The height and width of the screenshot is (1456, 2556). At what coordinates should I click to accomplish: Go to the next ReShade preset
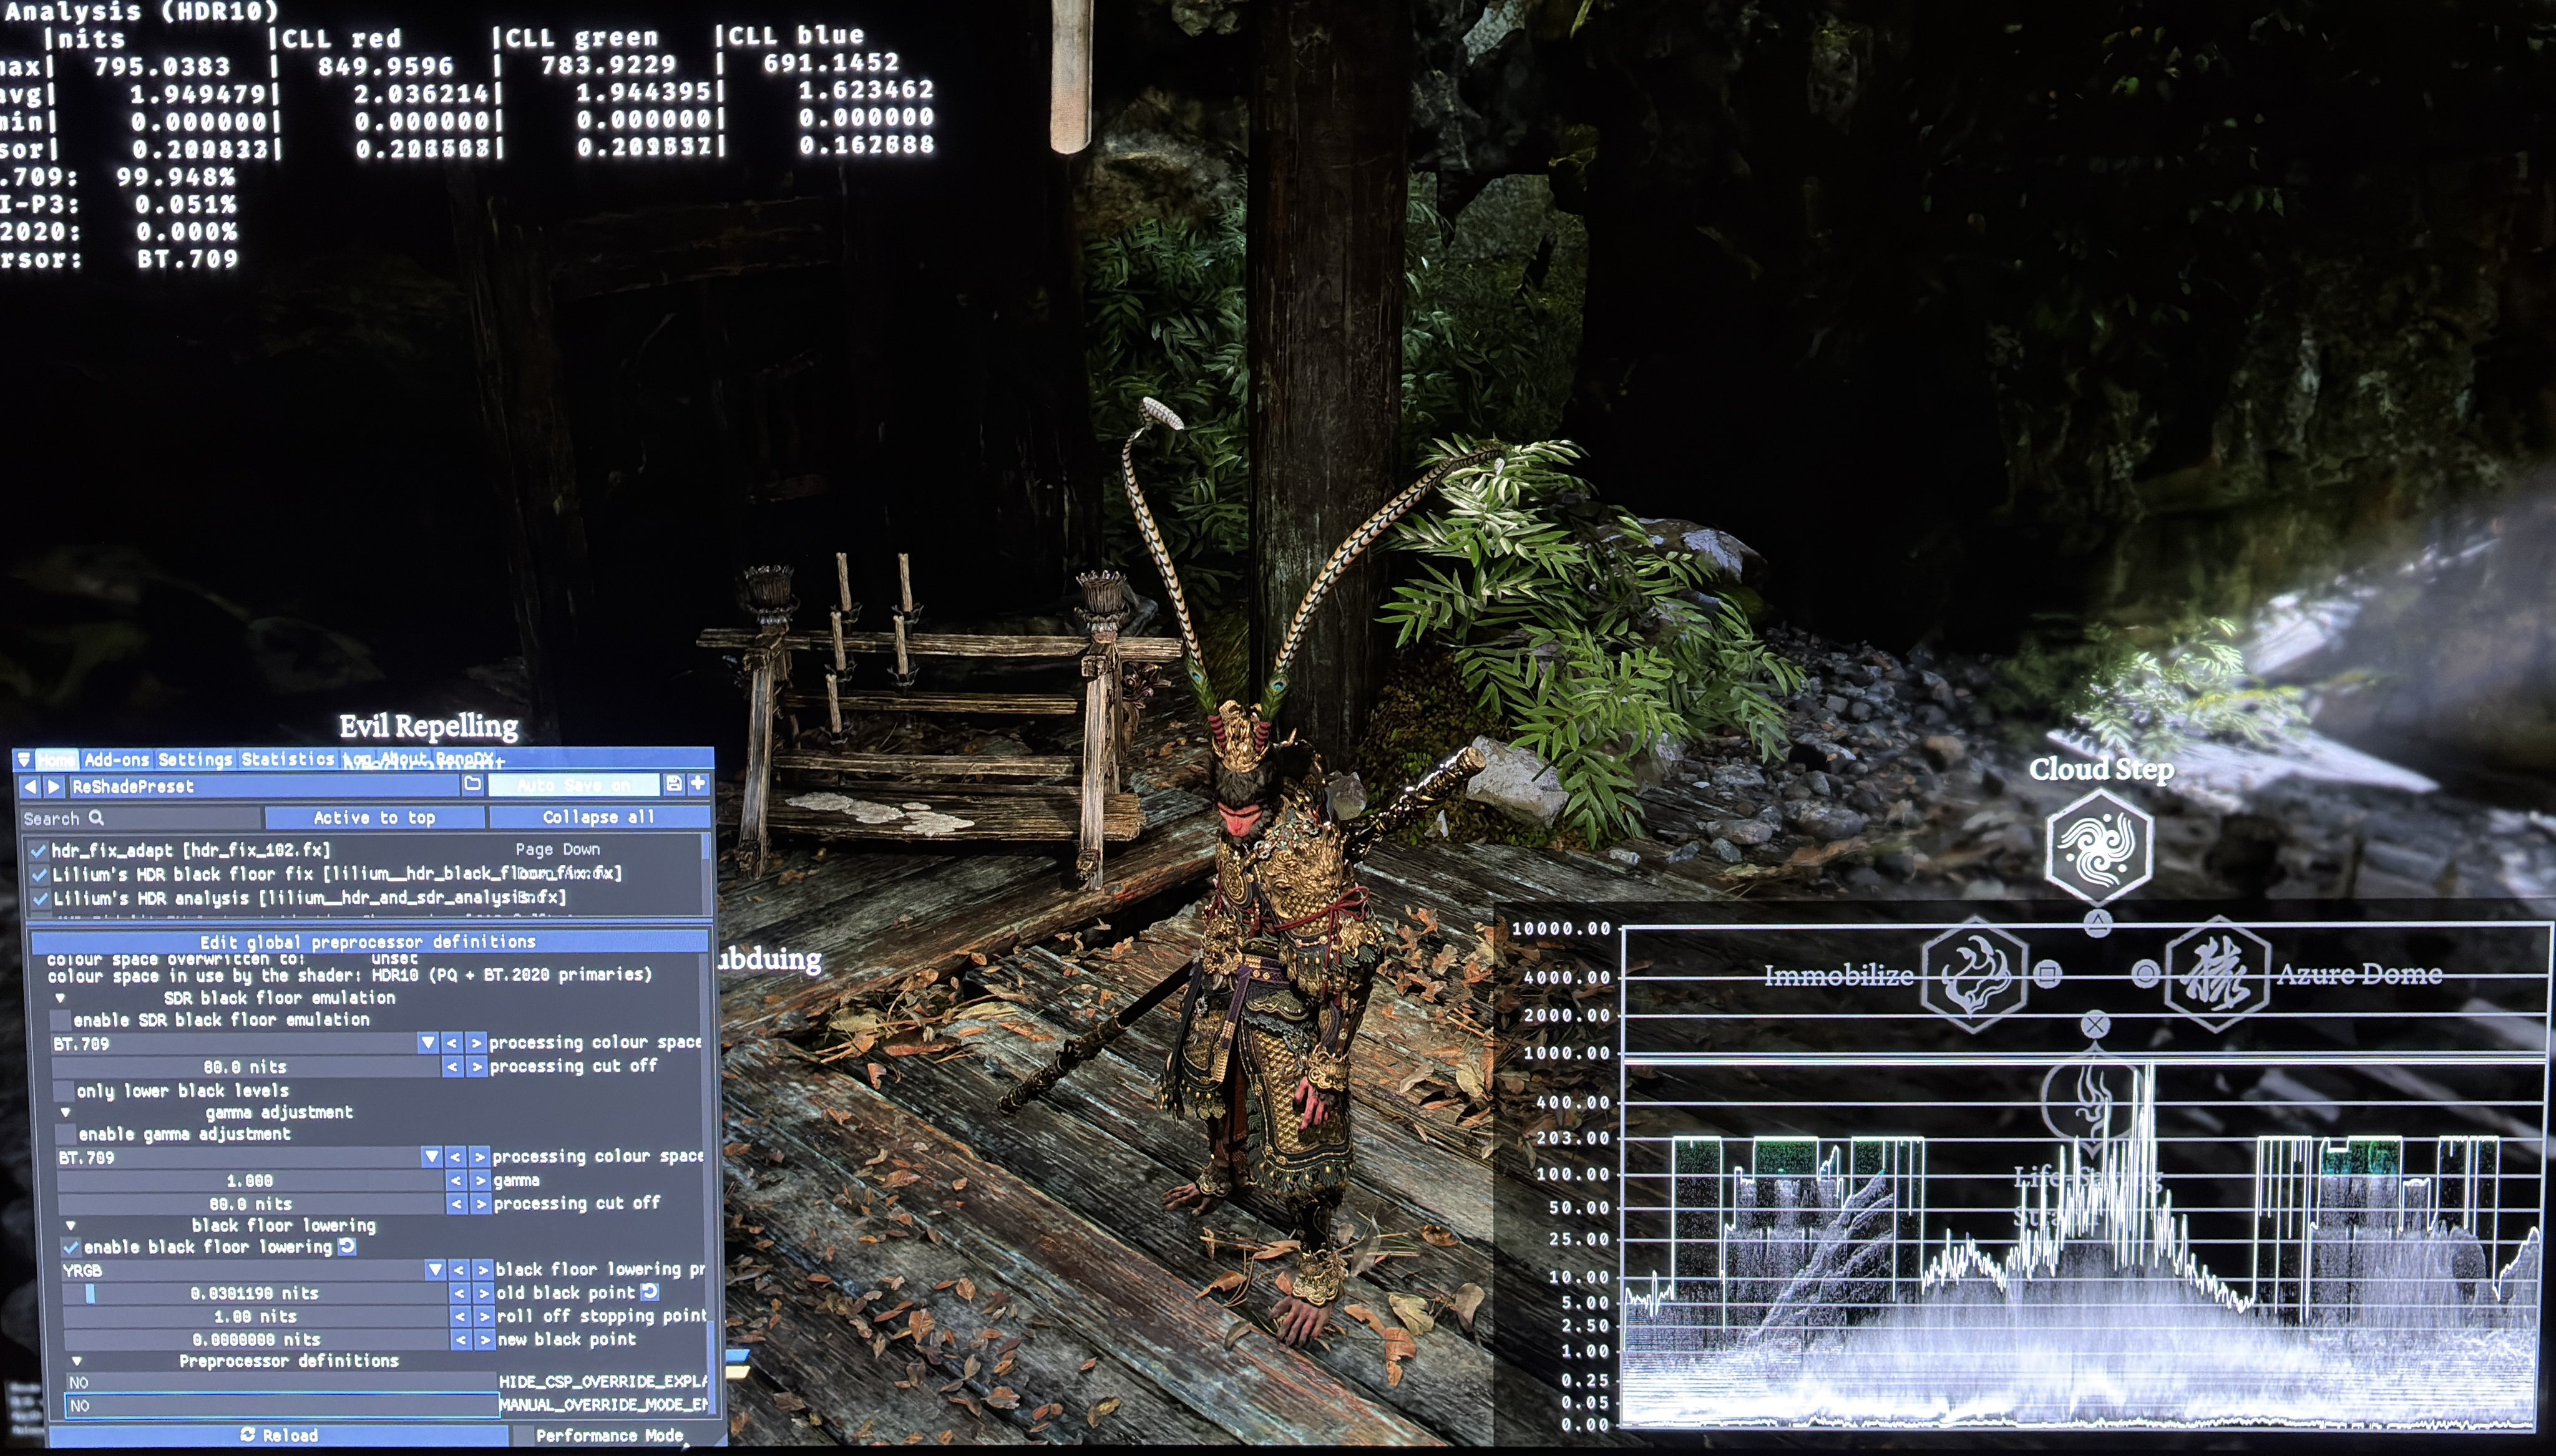point(54,787)
